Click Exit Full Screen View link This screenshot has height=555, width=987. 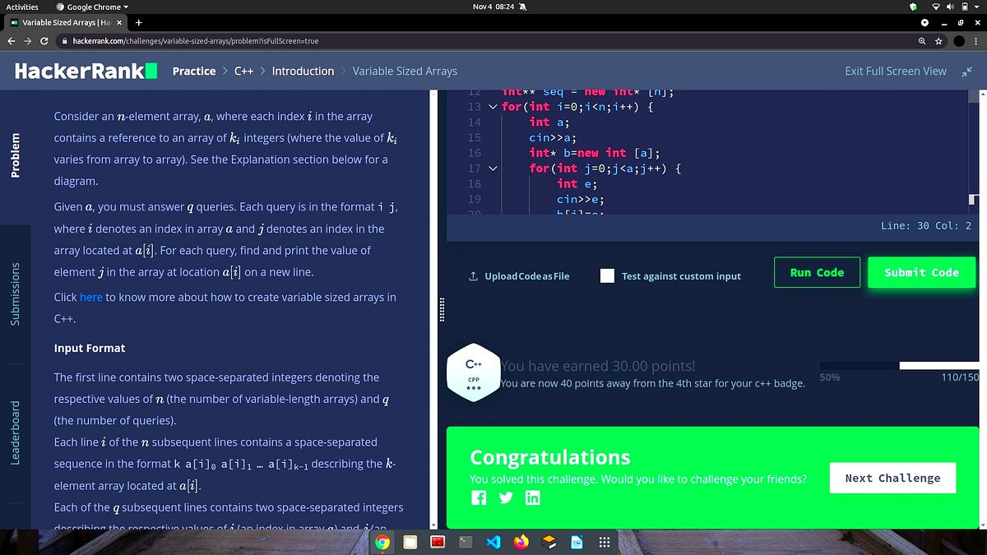click(x=896, y=72)
